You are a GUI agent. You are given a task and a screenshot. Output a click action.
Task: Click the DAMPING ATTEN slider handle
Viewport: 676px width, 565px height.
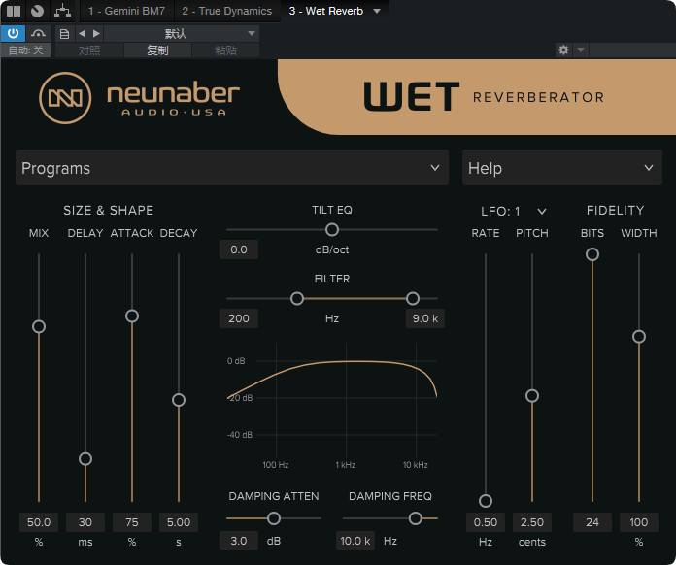[274, 518]
